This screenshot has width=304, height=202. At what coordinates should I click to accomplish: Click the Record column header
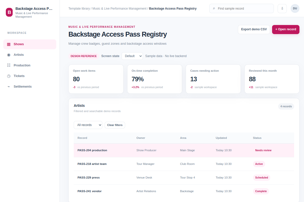click(82, 138)
